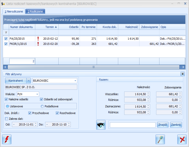Image resolution: width=189 pixels, height=147 pixels.
Task: Open the BIUROWIEC contractor dropdown
Action: click(x=75, y=81)
